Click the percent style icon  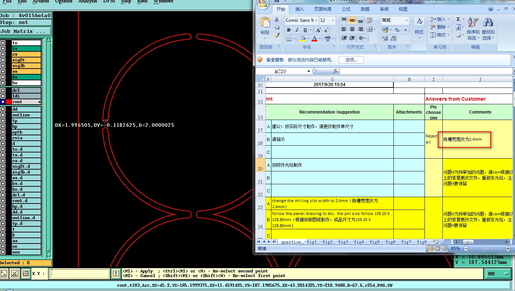click(397, 30)
